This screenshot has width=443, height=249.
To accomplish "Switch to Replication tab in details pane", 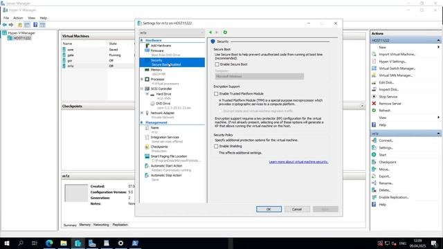I will [120, 225].
